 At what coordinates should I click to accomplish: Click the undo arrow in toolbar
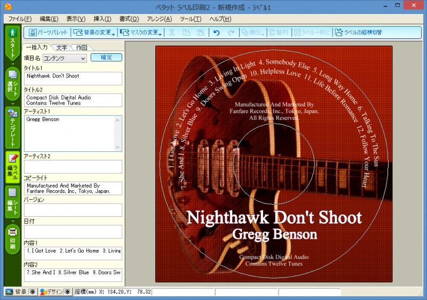point(216,33)
